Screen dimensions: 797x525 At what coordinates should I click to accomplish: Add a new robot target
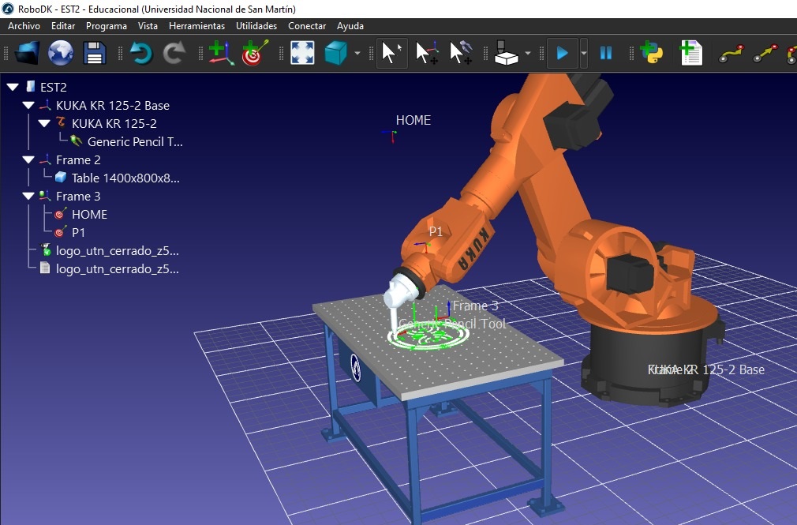pyautogui.click(x=254, y=53)
